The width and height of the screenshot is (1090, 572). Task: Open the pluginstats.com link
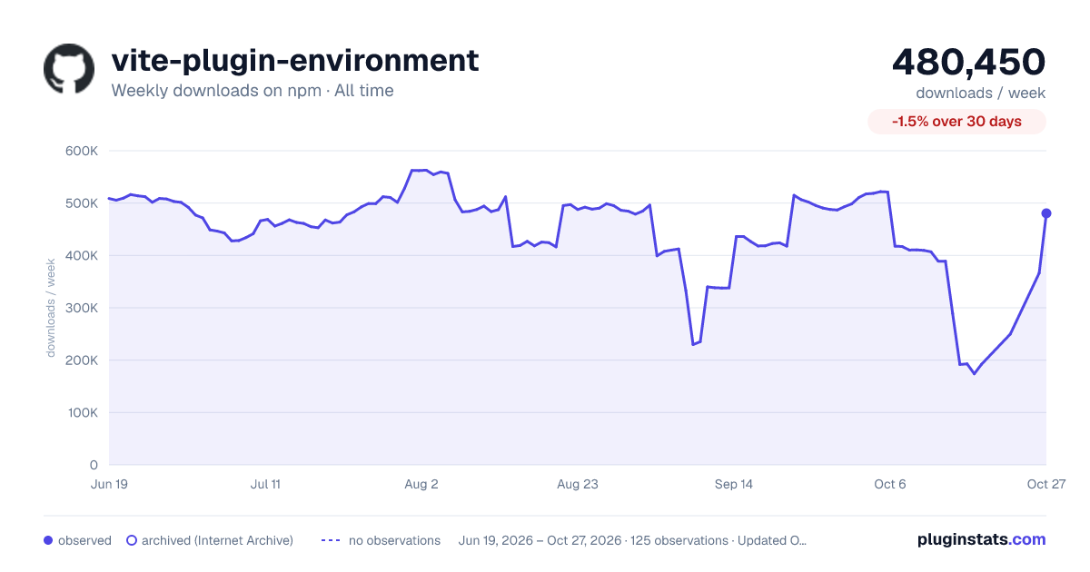tap(981, 539)
